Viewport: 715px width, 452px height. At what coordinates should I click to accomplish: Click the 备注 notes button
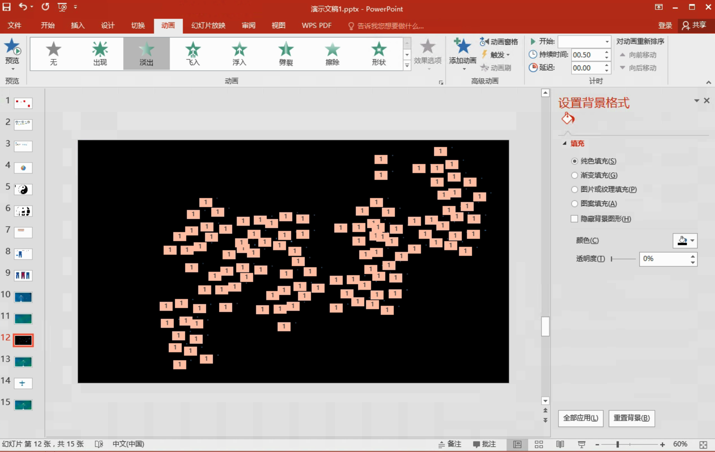point(450,444)
